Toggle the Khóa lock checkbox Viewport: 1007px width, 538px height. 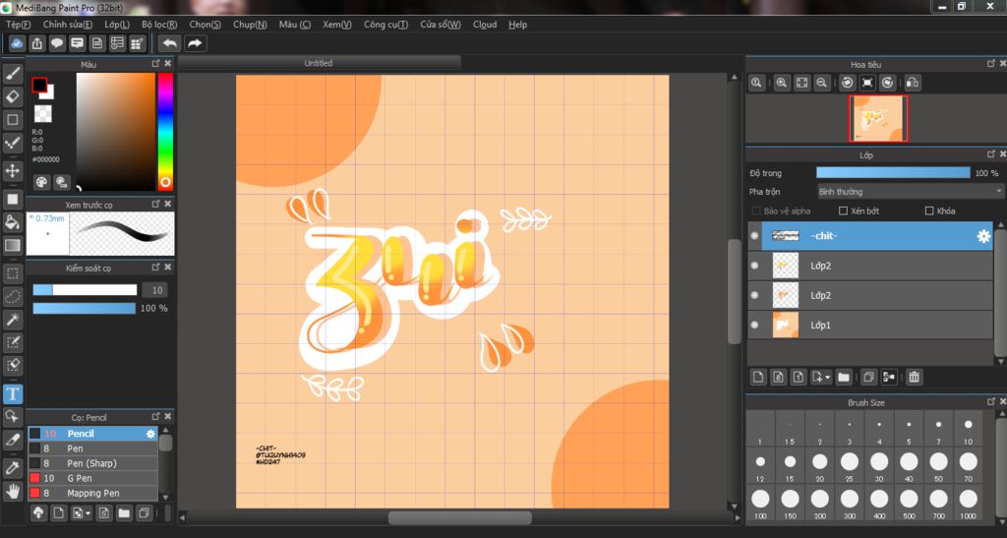pyautogui.click(x=928, y=210)
